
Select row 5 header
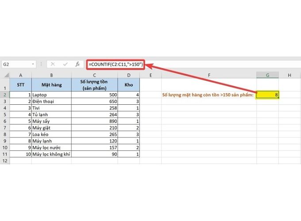coord(5,121)
